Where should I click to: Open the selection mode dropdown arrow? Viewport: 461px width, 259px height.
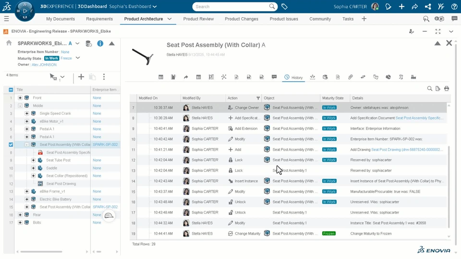(62, 77)
